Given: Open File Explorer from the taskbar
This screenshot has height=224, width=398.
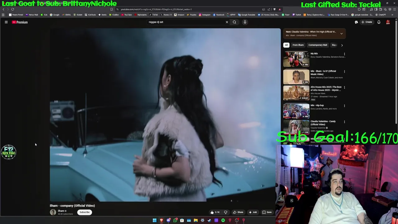Looking at the screenshot, I should point(196,220).
